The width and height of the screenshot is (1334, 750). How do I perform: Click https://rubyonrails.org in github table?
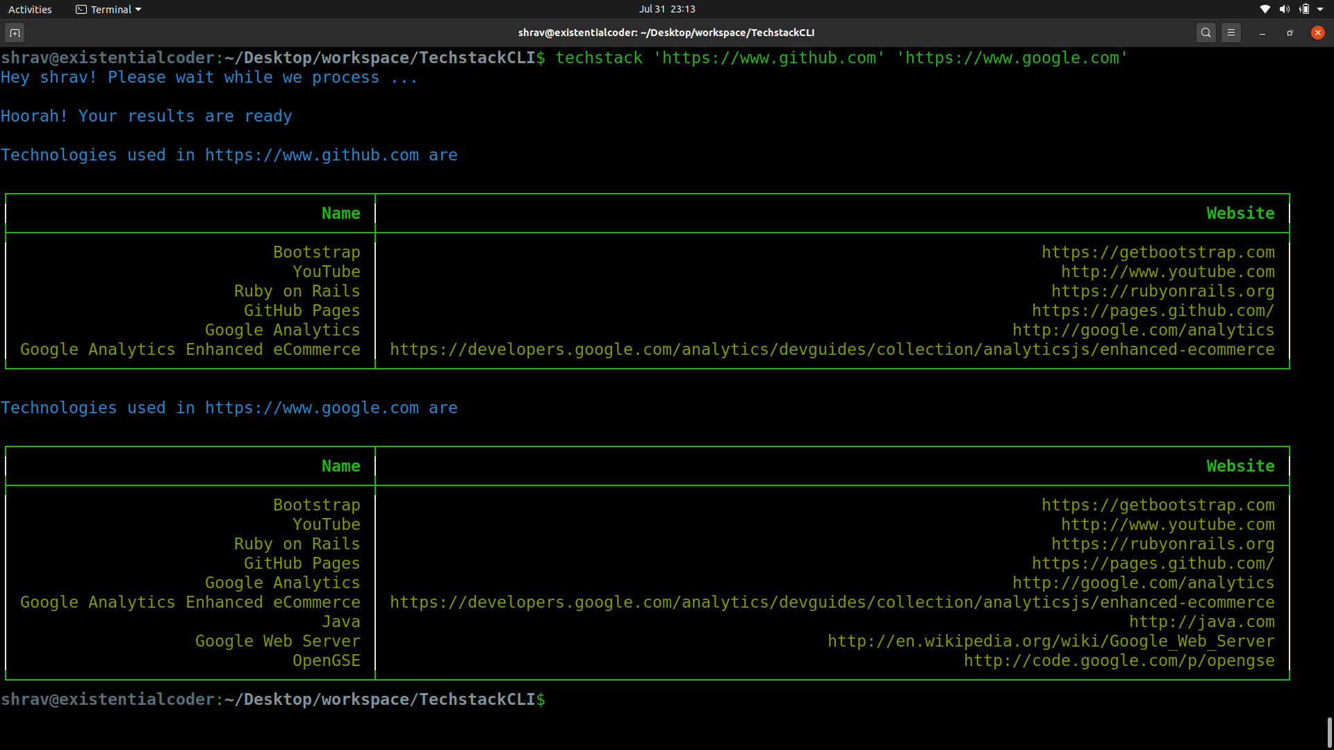pyautogui.click(x=1163, y=292)
